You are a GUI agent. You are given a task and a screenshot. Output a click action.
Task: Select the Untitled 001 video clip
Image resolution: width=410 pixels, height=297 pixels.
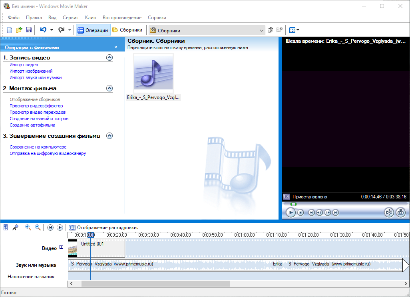(96, 248)
